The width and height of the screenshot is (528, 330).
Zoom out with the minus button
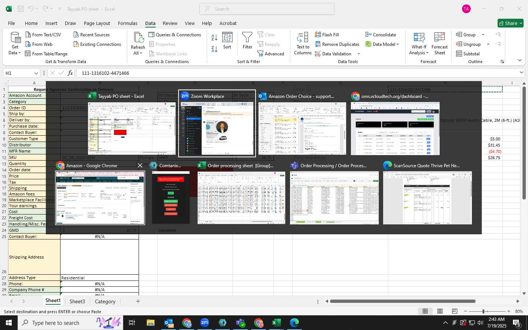coord(466,311)
